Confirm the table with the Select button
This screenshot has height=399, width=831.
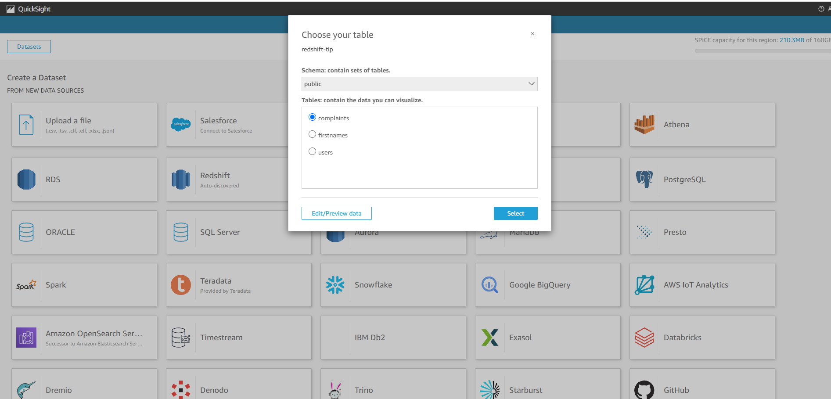click(516, 213)
